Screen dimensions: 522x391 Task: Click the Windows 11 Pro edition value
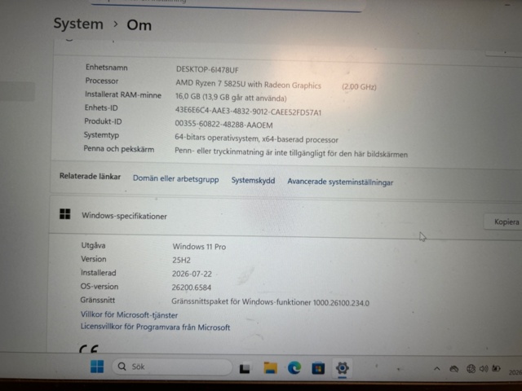[199, 247]
